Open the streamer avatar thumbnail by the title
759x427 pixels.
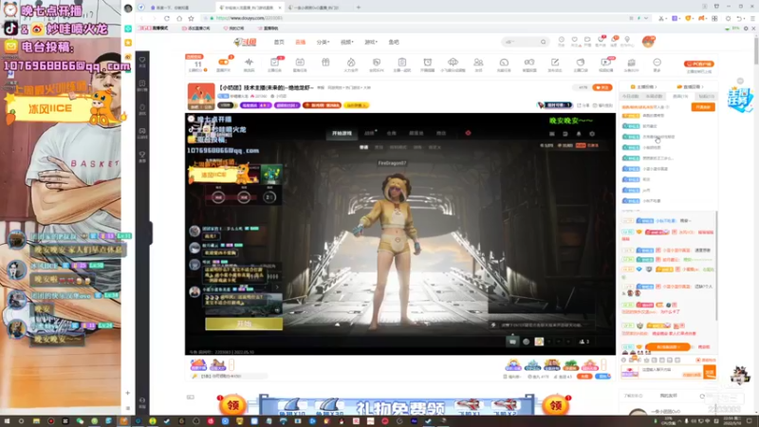[201, 97]
